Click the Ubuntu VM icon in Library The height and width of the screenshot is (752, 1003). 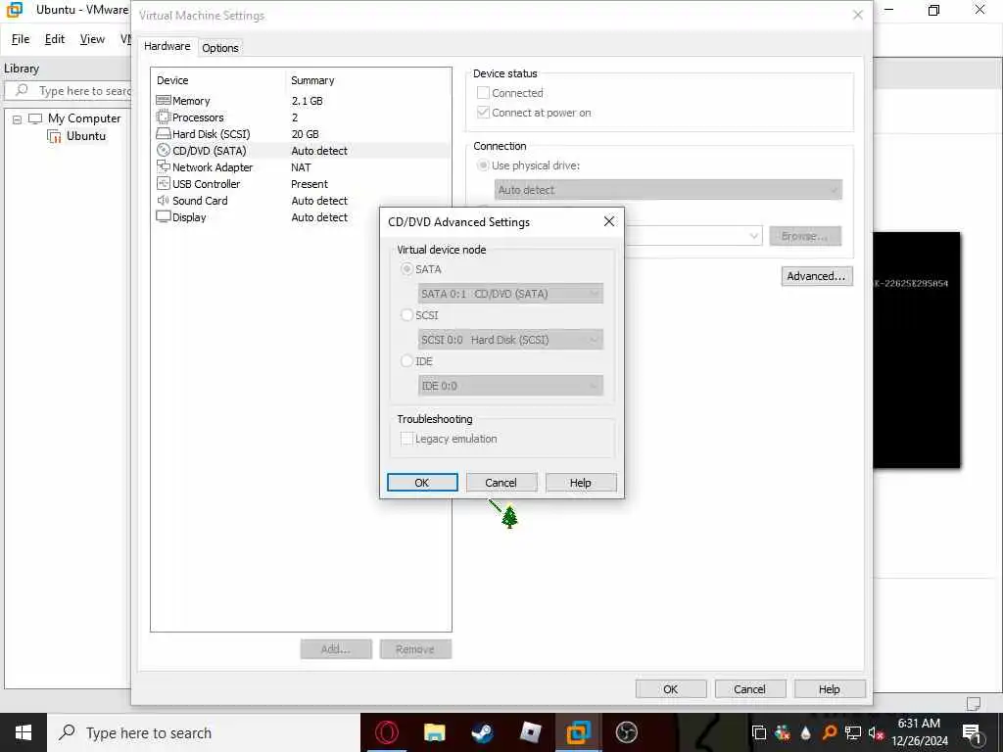(x=55, y=136)
